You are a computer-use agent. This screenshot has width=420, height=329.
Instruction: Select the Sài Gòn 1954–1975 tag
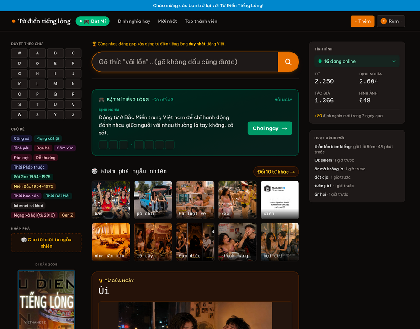click(x=32, y=177)
